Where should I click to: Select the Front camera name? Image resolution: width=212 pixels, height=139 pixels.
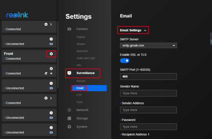tap(8, 54)
